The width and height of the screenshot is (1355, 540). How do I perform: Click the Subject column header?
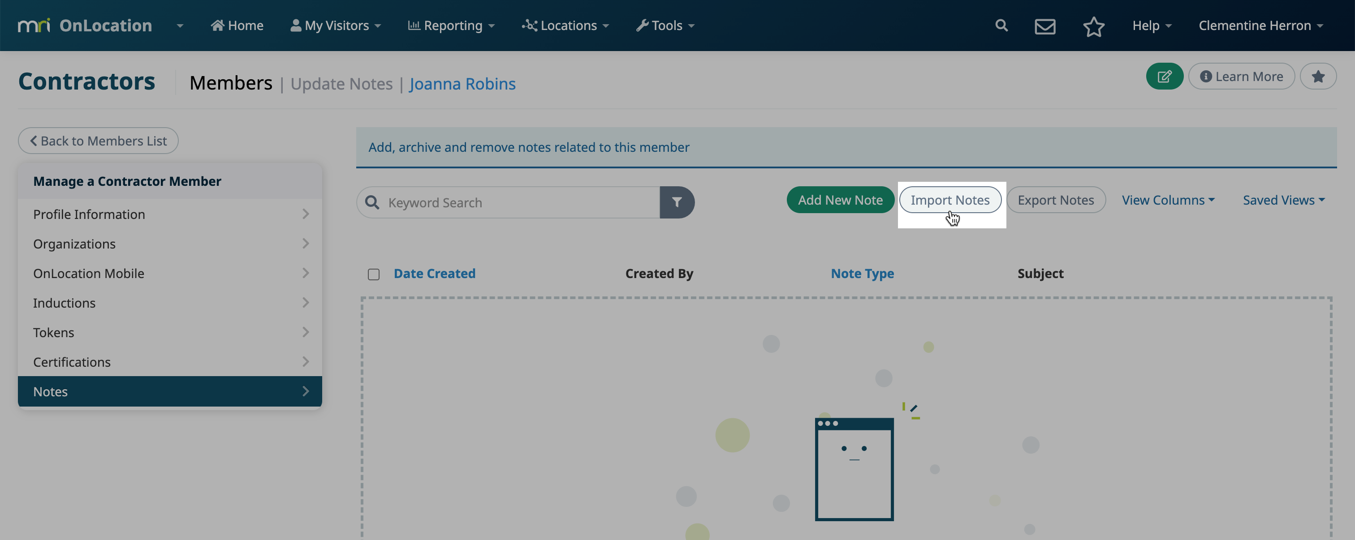point(1040,274)
